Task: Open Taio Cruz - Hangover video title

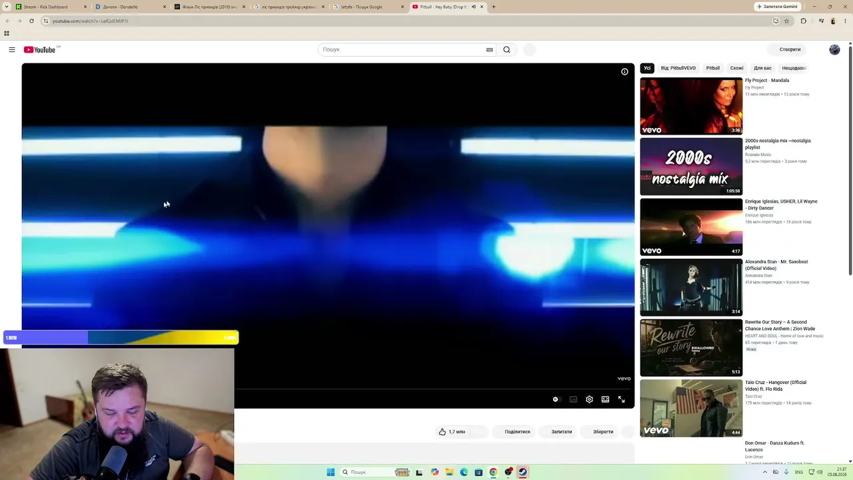Action: point(776,385)
